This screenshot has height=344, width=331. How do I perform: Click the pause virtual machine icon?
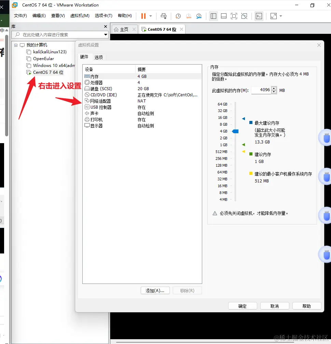pyautogui.click(x=143, y=16)
